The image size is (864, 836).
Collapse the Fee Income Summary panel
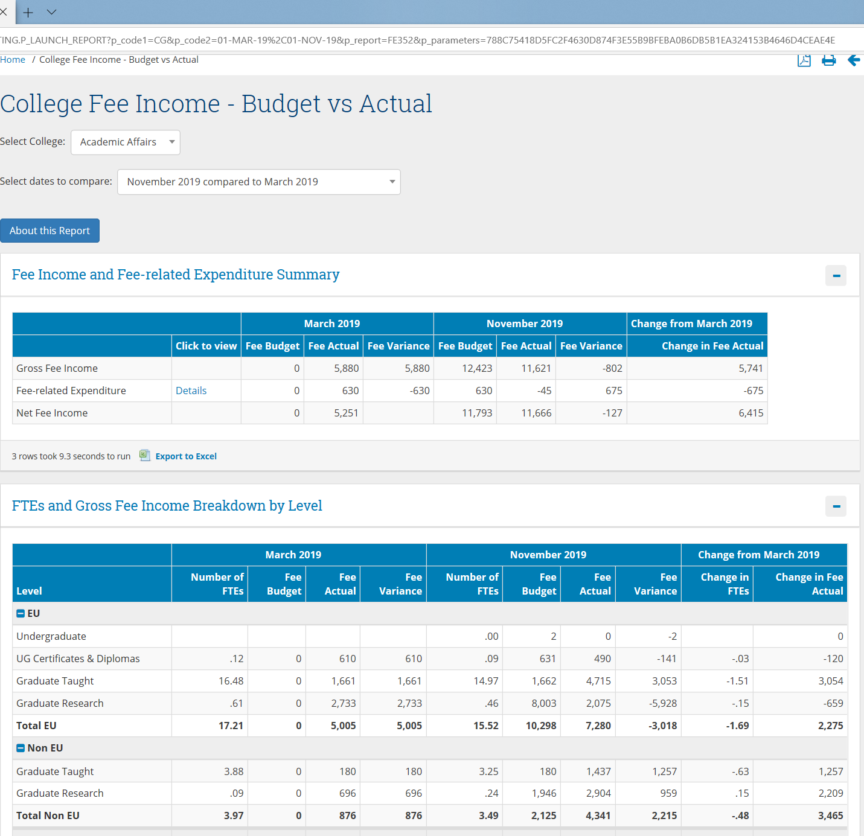point(836,276)
